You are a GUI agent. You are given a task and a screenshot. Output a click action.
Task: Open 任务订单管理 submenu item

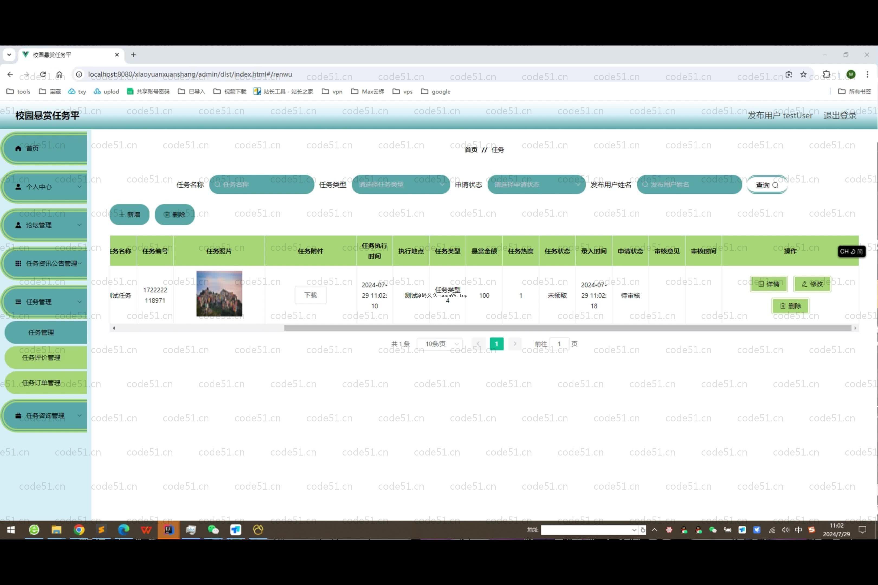point(46,383)
